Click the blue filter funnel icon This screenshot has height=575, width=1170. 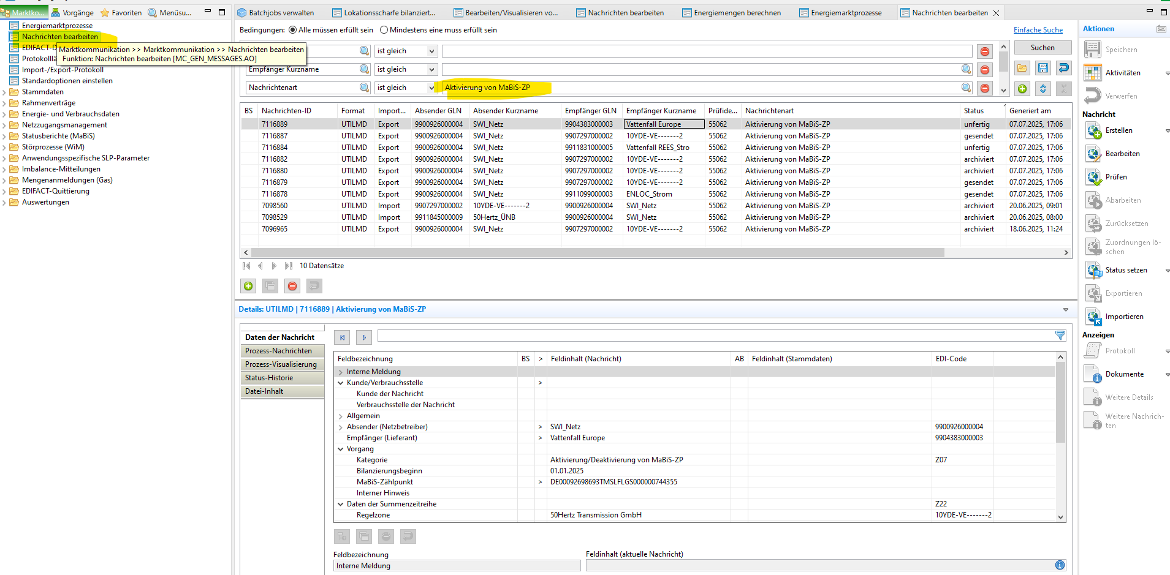point(1060,336)
